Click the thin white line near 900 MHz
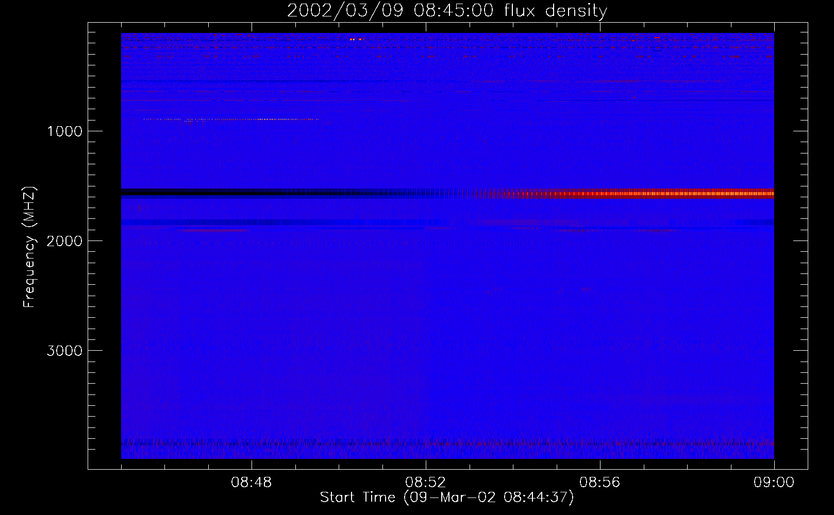 click(231, 119)
